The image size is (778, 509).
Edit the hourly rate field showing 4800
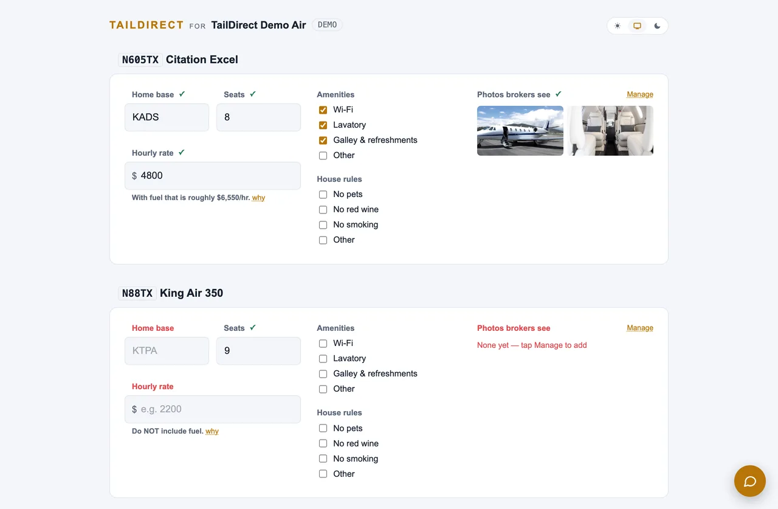213,176
